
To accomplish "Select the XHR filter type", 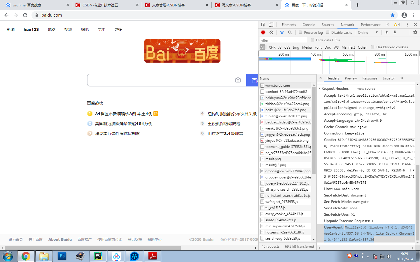I will [272, 47].
